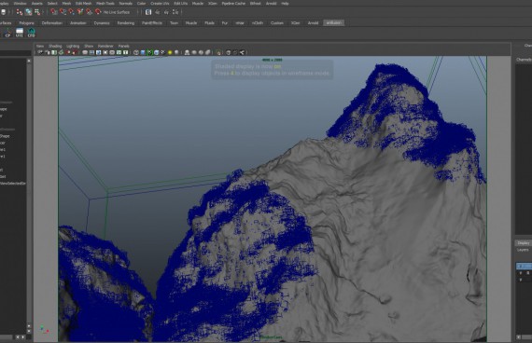Open the viewport Renderer menu
532x343 pixels.
click(x=105, y=46)
